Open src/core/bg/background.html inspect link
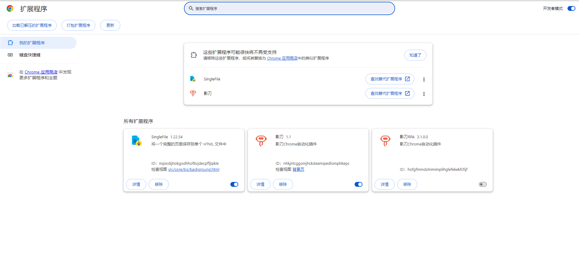The image size is (579, 269). (x=194, y=170)
